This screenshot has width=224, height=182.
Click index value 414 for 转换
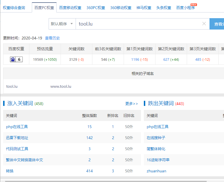tap(90, 171)
